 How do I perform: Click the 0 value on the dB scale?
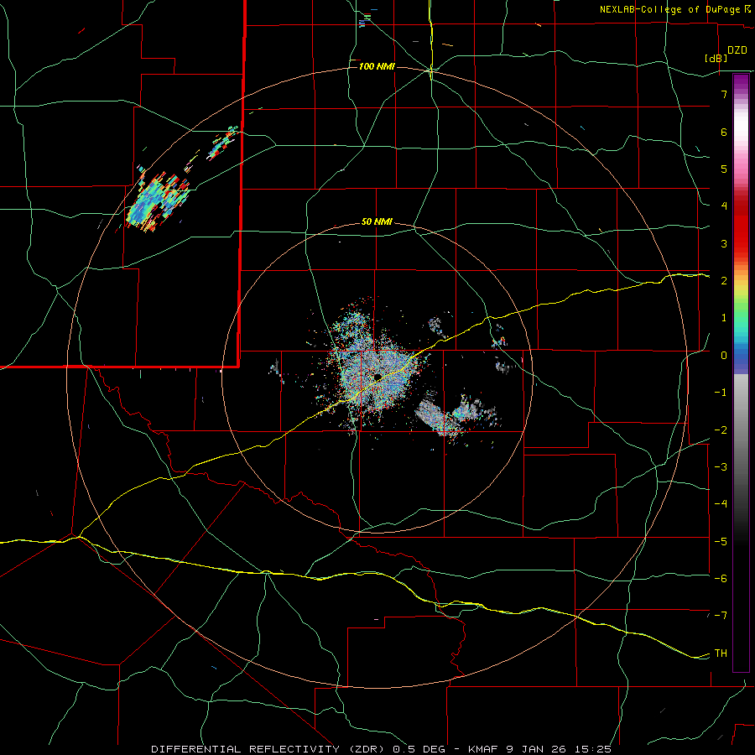click(x=724, y=356)
